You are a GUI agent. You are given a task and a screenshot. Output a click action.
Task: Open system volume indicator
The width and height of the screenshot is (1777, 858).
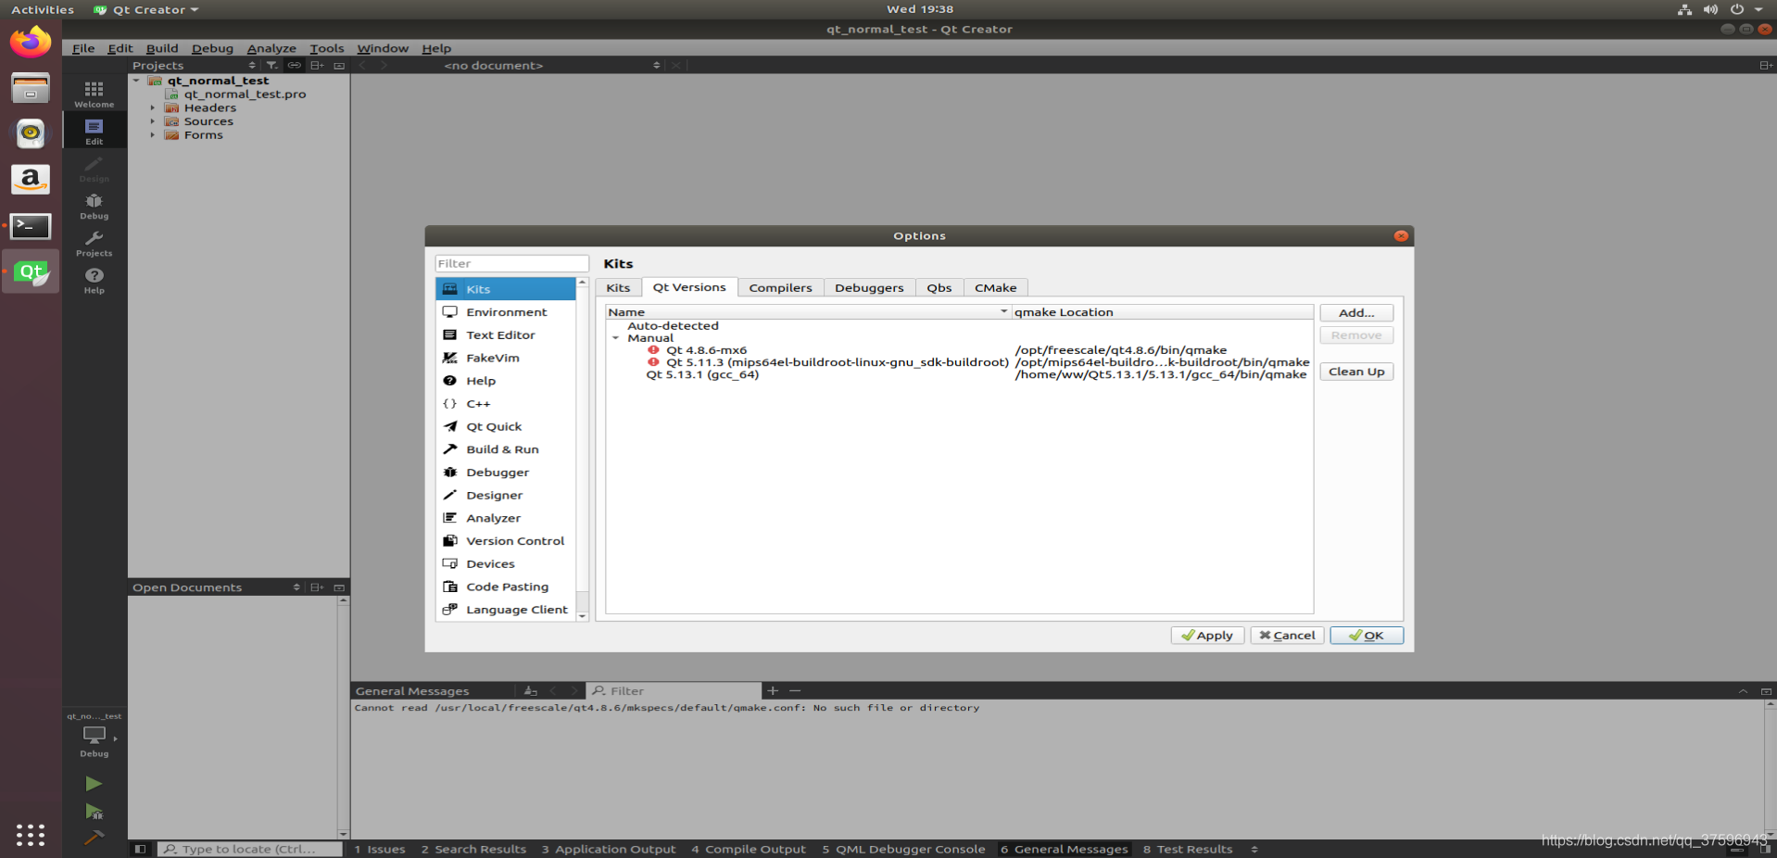click(1710, 9)
